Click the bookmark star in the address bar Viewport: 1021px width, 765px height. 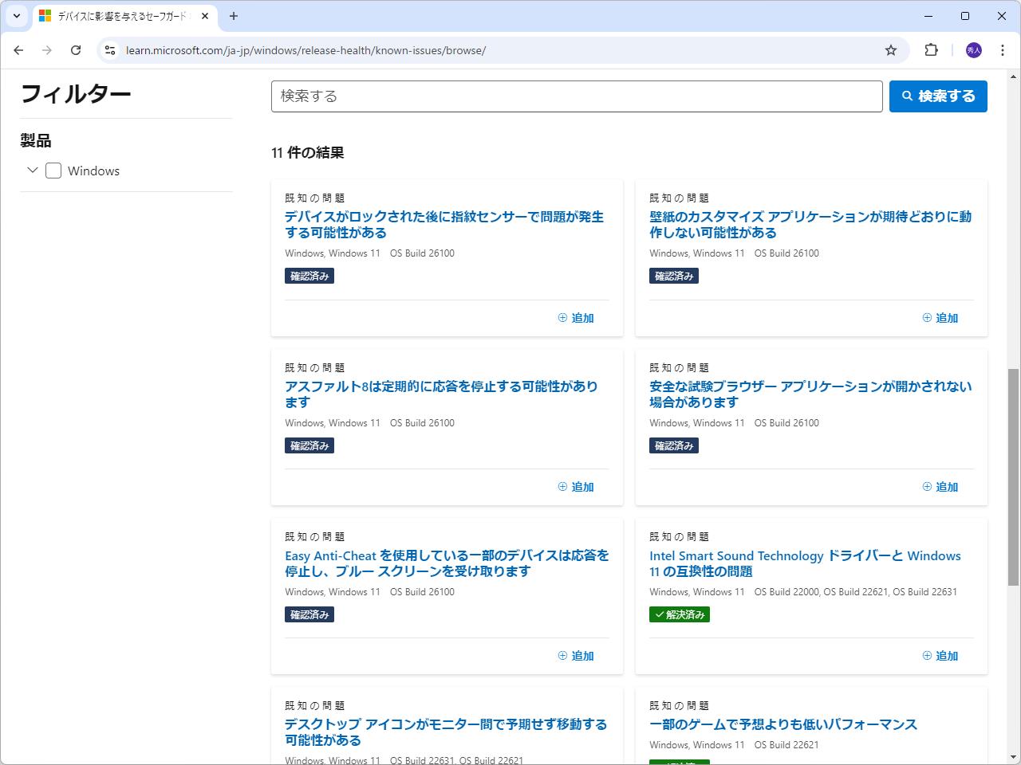[x=891, y=49]
